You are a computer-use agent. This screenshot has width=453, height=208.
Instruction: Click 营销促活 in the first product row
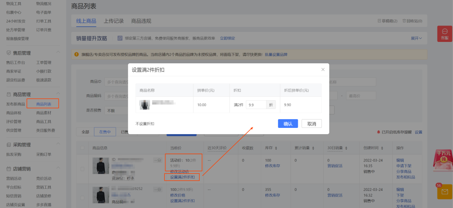pos(335,166)
